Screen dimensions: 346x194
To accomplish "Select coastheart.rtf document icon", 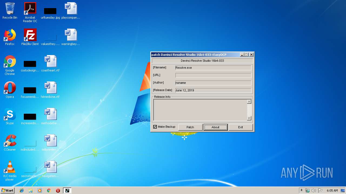I will coord(50,64).
